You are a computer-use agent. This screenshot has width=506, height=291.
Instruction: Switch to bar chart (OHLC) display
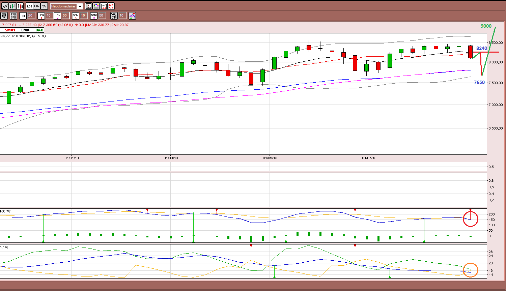pos(12,6)
